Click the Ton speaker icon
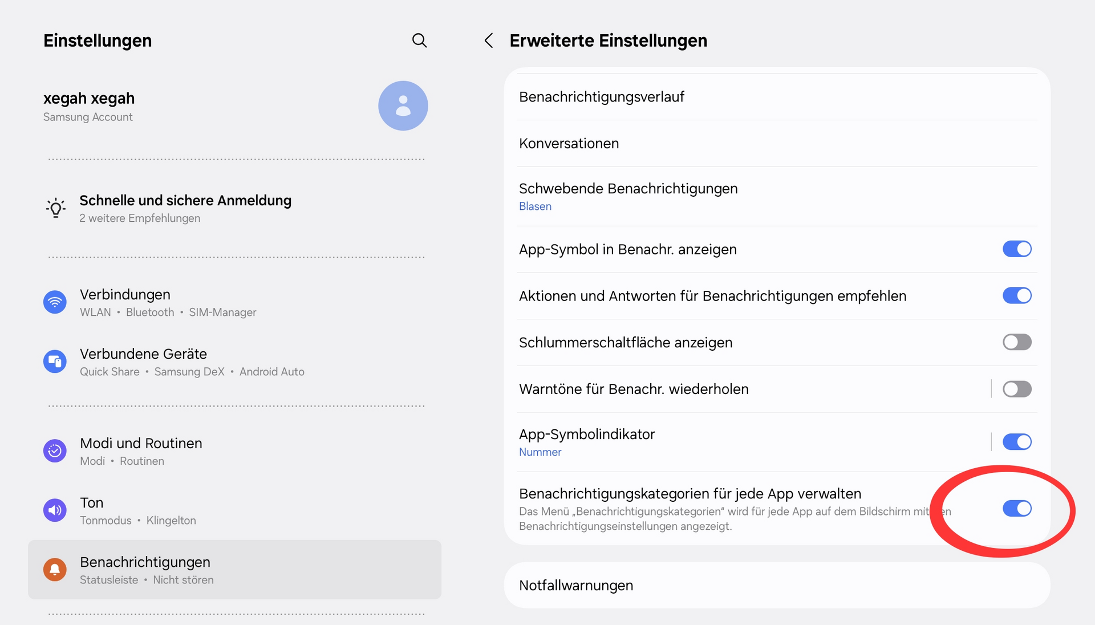This screenshot has height=625, width=1095. click(x=55, y=510)
